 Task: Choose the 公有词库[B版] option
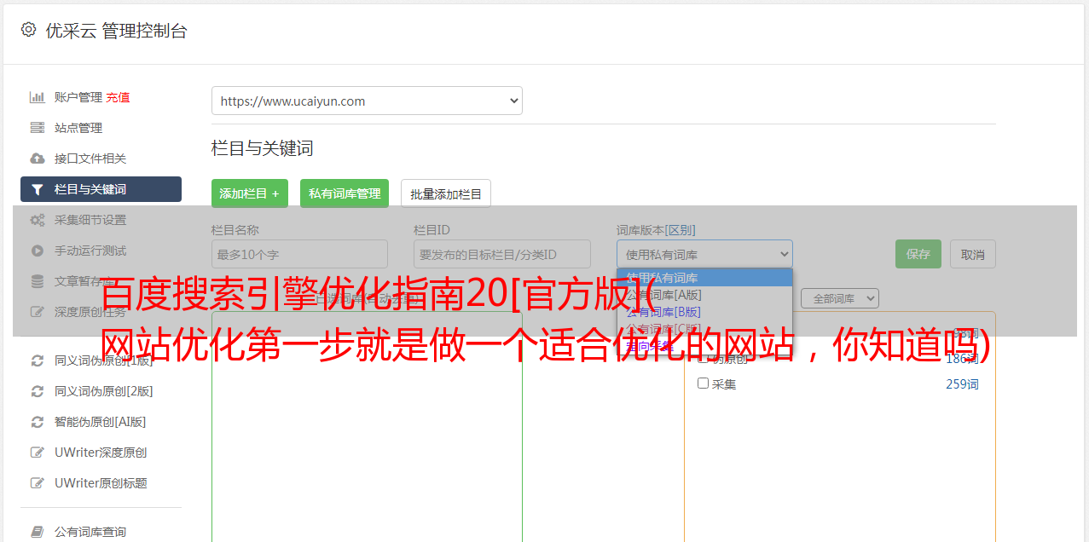[704, 312]
